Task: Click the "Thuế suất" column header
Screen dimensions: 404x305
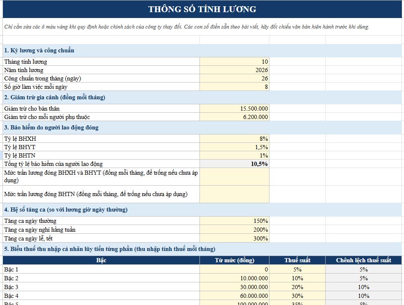Action: [297, 260]
